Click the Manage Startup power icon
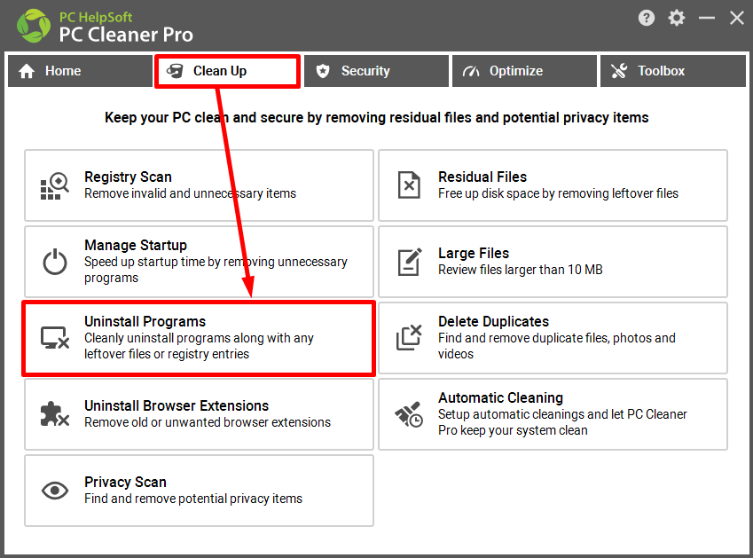753x558 pixels. click(55, 262)
